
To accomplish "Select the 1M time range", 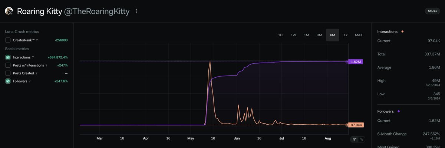I will [306, 35].
